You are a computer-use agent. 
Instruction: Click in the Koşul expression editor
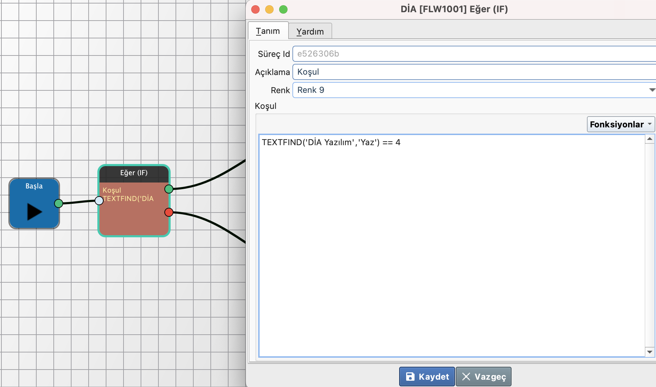[450, 244]
